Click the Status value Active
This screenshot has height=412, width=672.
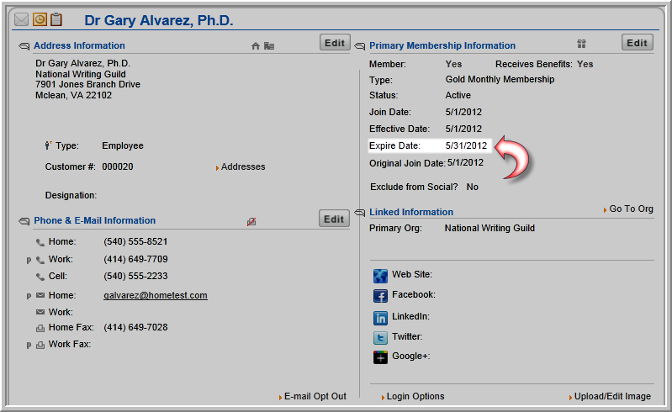458,95
